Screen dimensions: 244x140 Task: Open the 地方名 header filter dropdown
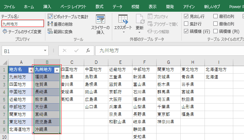coord(31,70)
